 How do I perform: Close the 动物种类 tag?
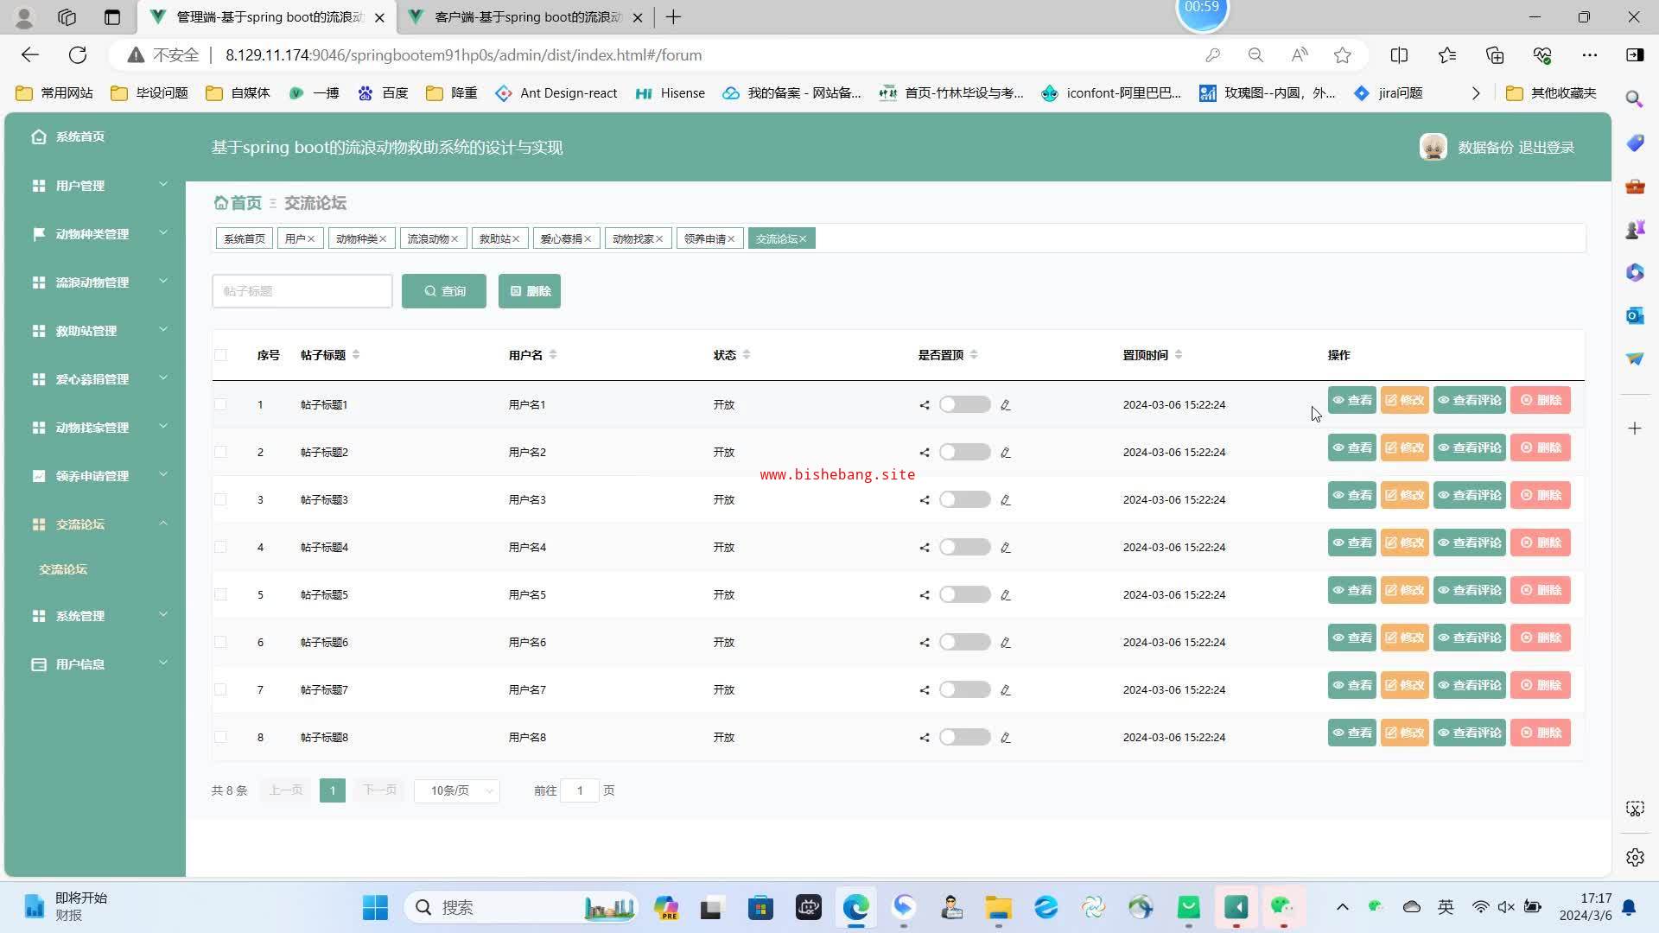click(383, 239)
